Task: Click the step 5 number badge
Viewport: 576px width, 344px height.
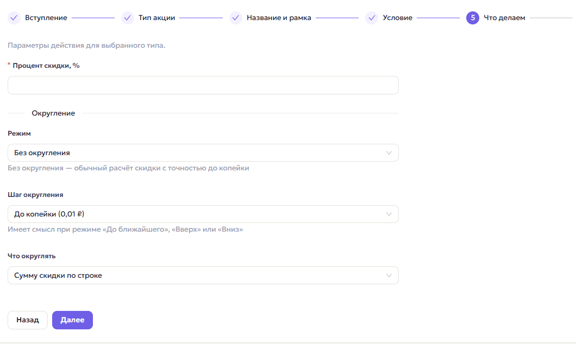Action: coord(473,17)
